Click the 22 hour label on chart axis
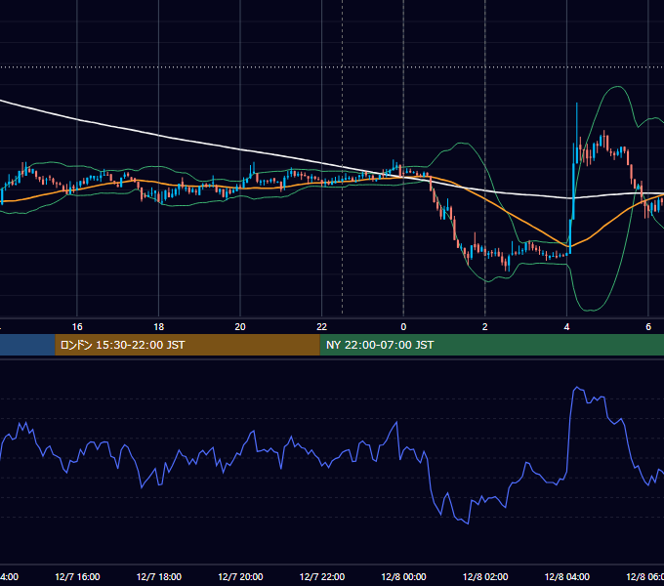664x586 pixels. [x=322, y=327]
